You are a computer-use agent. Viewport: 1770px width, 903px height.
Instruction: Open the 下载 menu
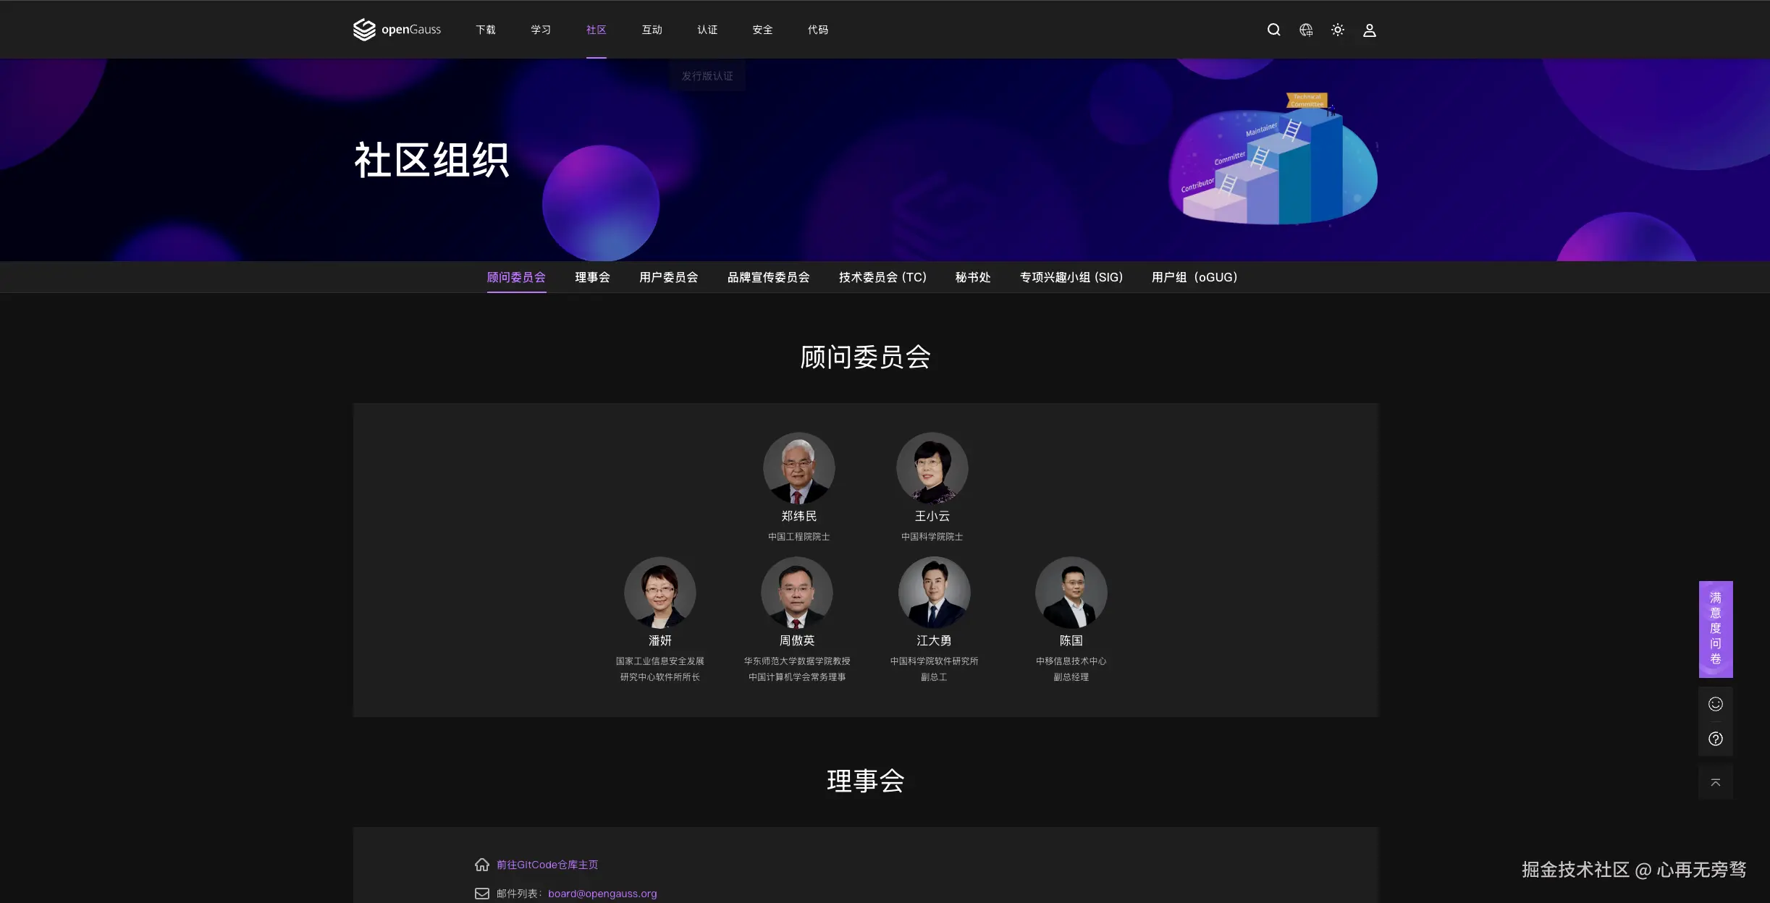pyautogui.click(x=485, y=30)
